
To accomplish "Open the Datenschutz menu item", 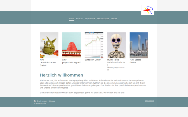I will [103, 19].
